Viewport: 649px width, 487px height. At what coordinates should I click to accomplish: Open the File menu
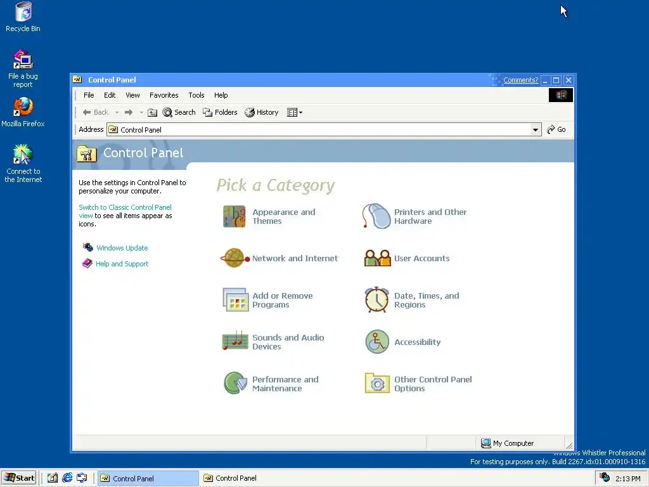point(89,95)
